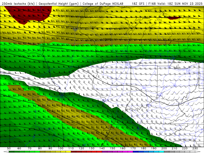
Task: Click the 60 knot scale label
Action: [19, 148]
